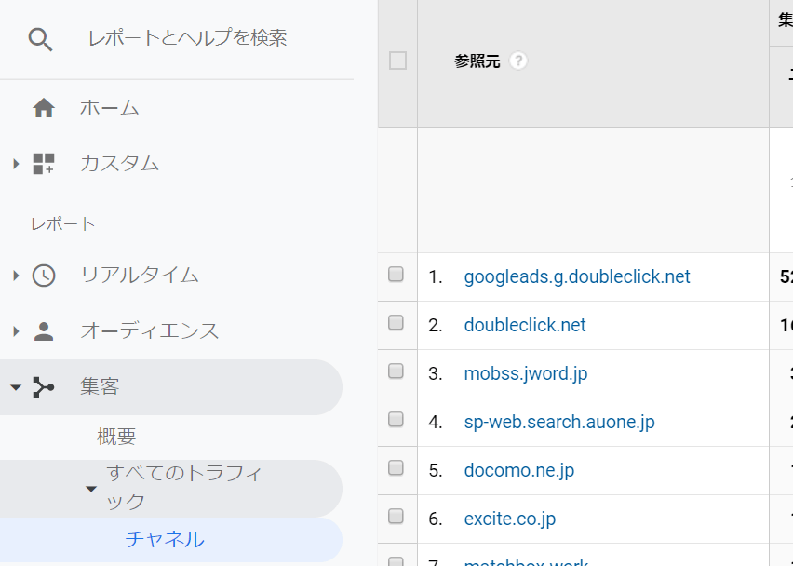Click the リアルタイム clock icon
The image size is (793, 566).
point(44,276)
